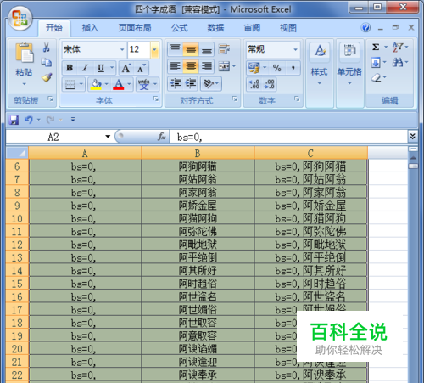This screenshot has width=424, height=383.
Task: Customize Quick Access Toolbar dropdown
Action: (x=73, y=120)
